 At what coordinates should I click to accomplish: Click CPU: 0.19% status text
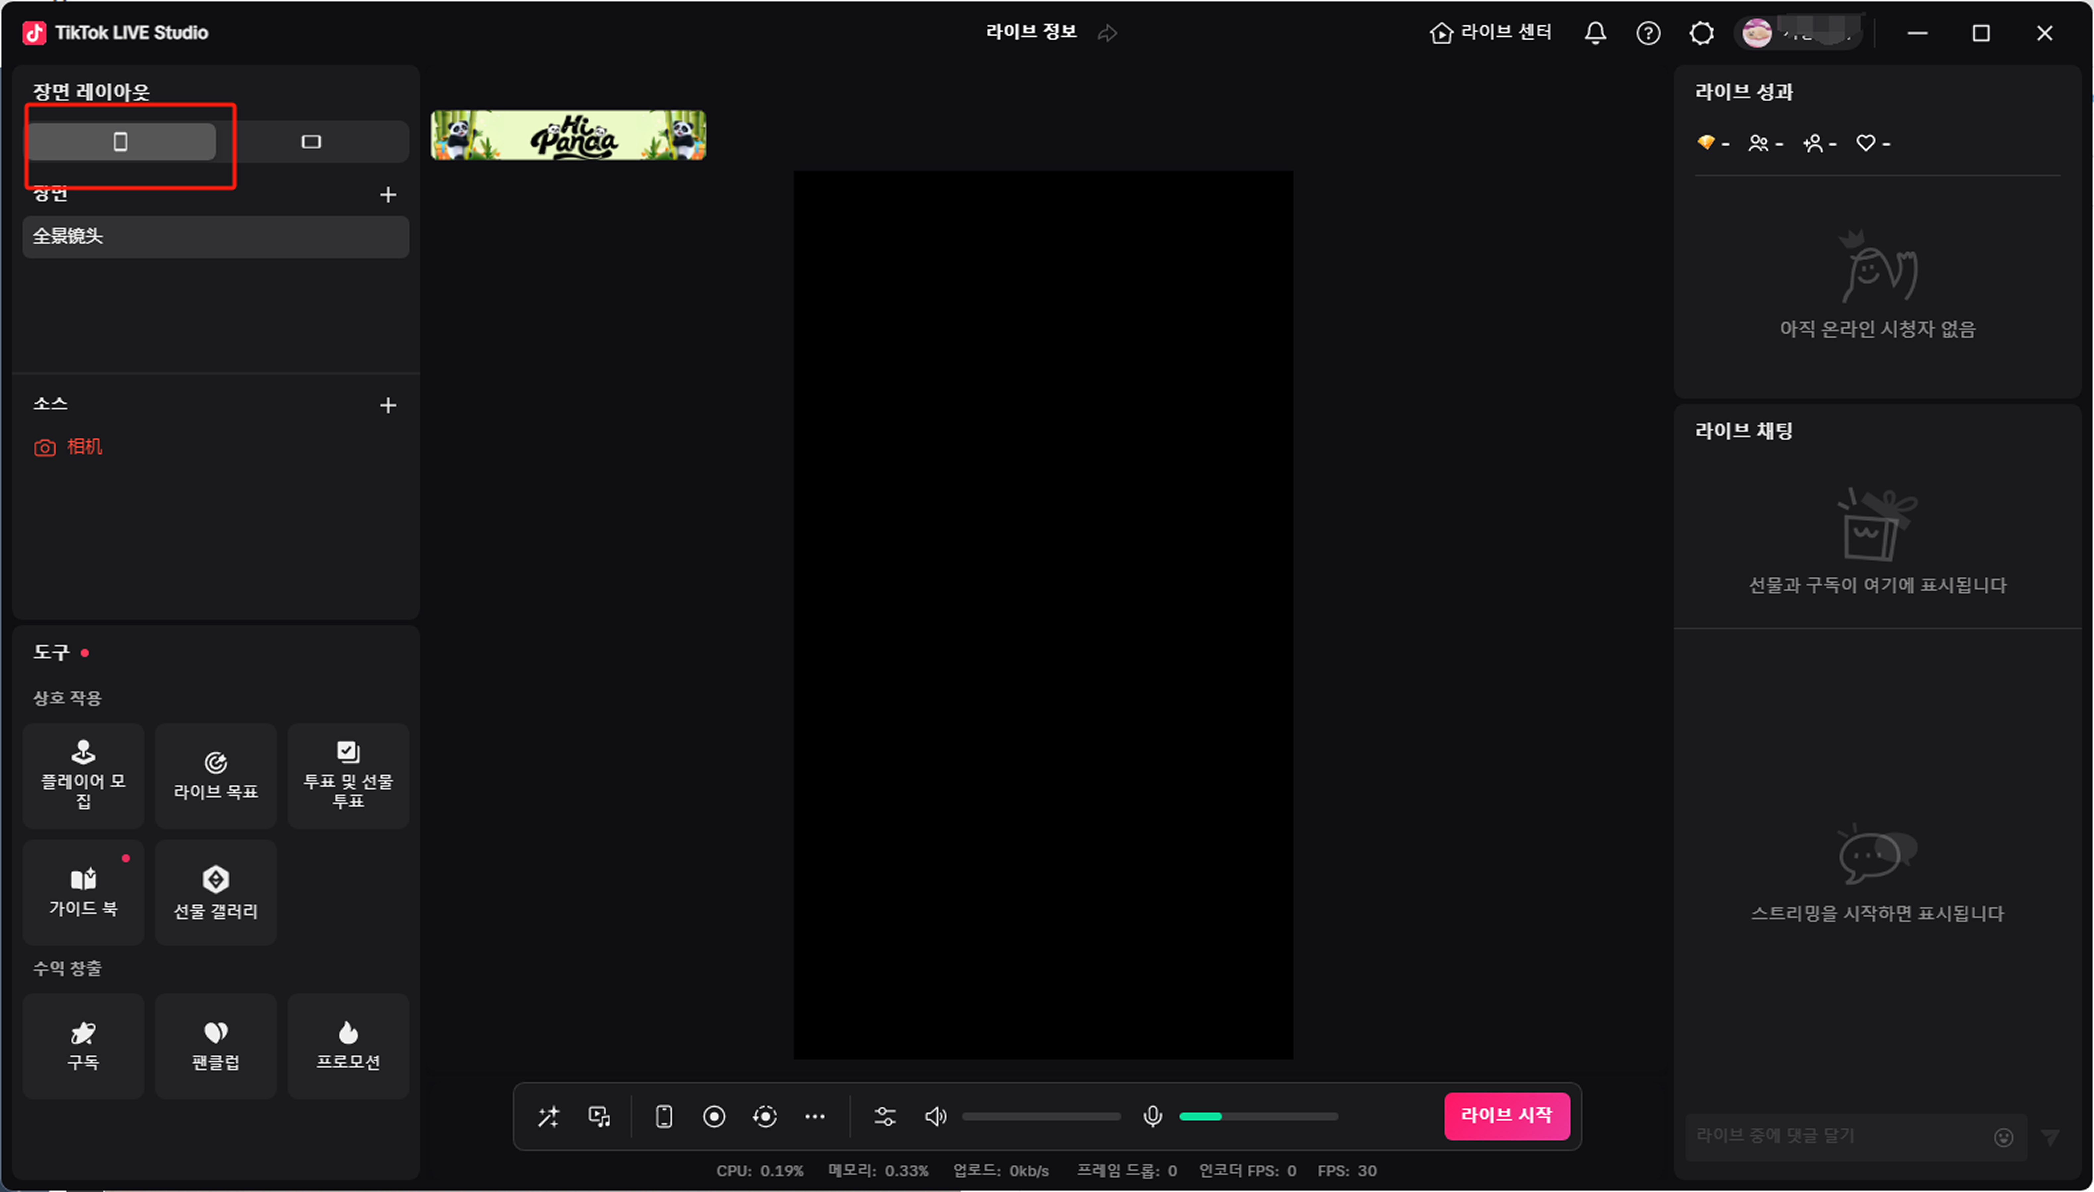tap(760, 1171)
